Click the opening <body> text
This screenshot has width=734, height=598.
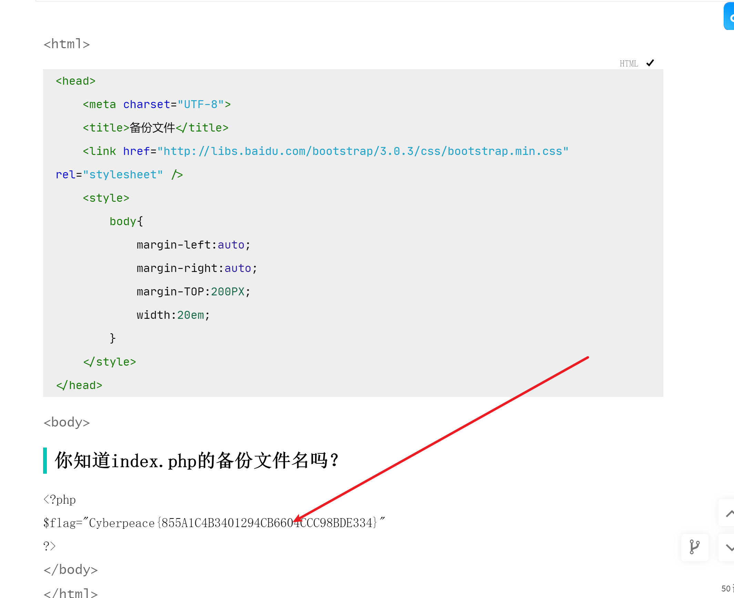[67, 422]
